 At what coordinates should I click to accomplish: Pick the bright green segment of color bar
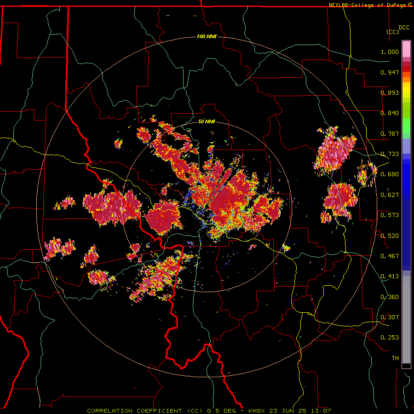pyautogui.click(x=406, y=126)
